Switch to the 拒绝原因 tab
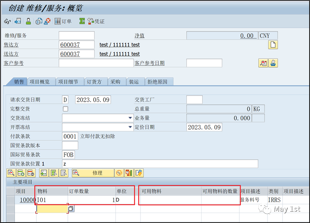The height and width of the screenshot is (223, 310). (159, 82)
